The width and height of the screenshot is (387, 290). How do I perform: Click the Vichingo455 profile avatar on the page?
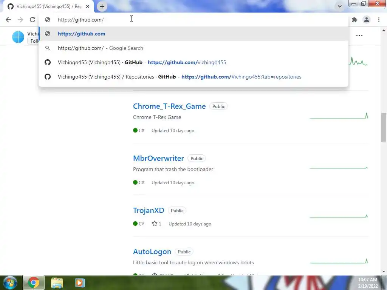click(18, 37)
